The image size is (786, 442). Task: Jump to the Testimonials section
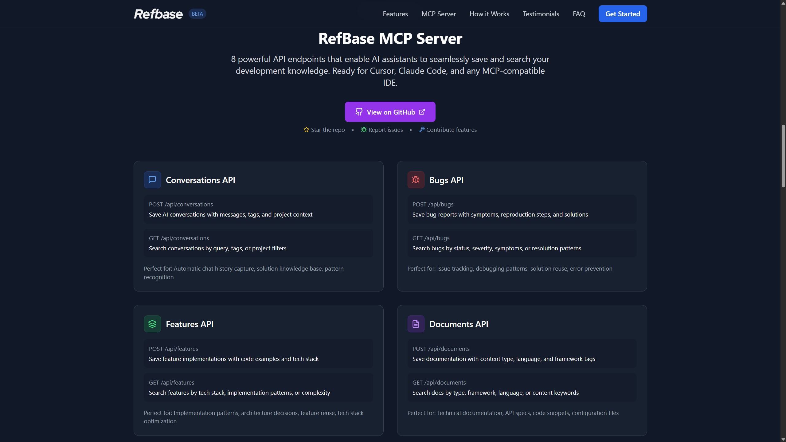pyautogui.click(x=541, y=14)
